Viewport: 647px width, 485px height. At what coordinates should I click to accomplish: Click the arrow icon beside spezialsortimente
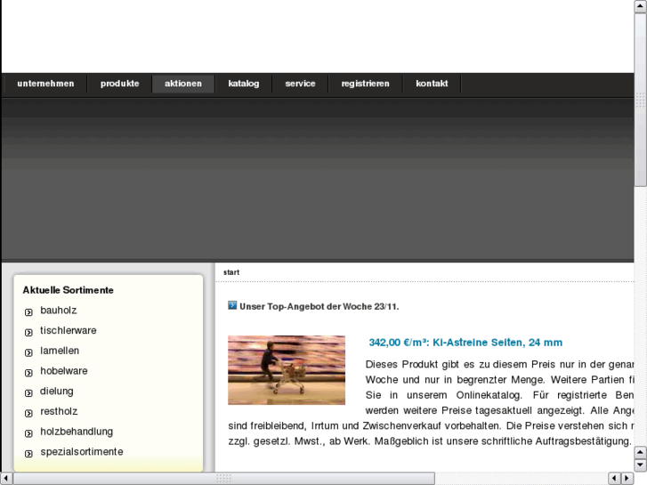point(28,454)
